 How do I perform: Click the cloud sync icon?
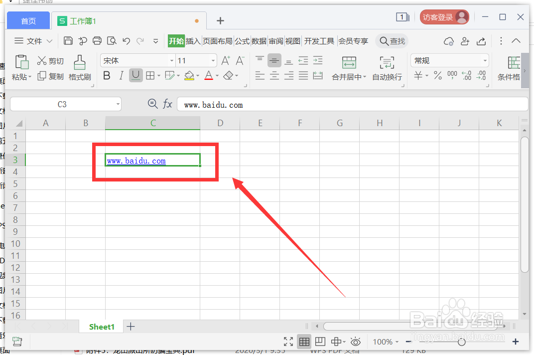click(448, 41)
